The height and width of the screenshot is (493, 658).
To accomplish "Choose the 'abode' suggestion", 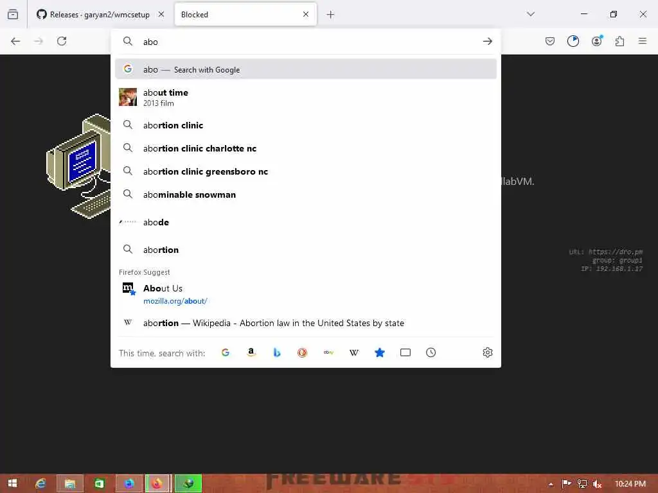I will (x=305, y=222).
